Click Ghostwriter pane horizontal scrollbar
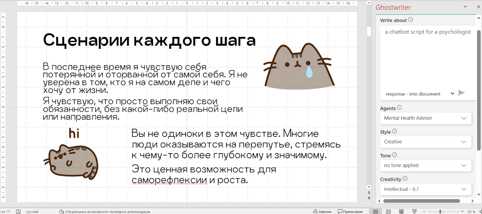The image size is (482, 214). click(422, 201)
